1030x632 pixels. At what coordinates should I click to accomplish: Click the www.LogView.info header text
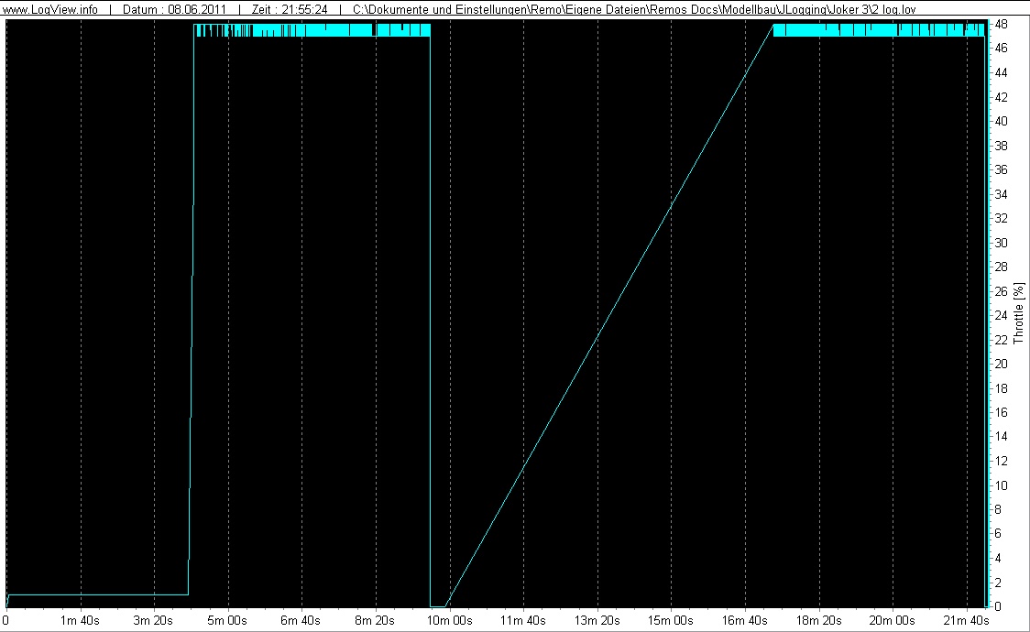coord(50,9)
